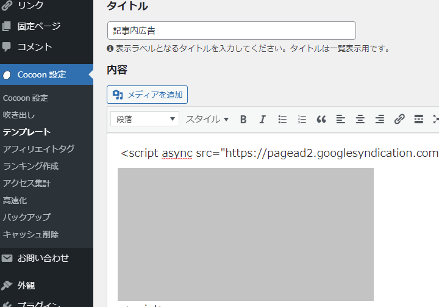Align text right
Screen dimensions: 439x307
(380, 120)
